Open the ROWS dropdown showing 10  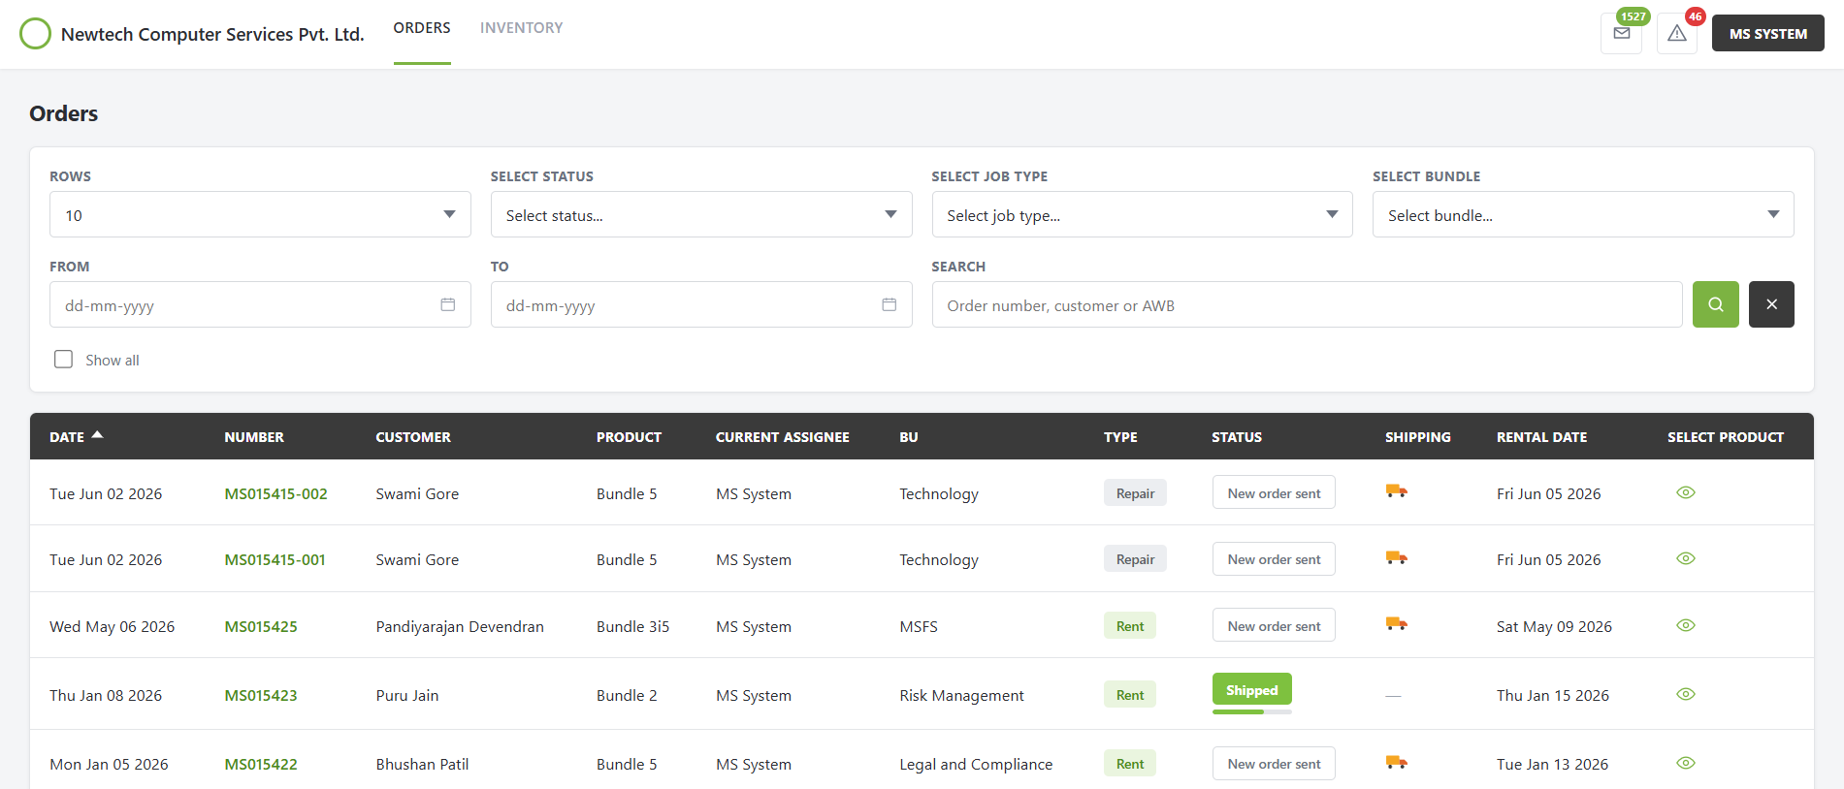click(260, 214)
